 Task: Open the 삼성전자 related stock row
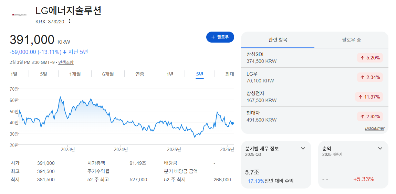[315, 97]
